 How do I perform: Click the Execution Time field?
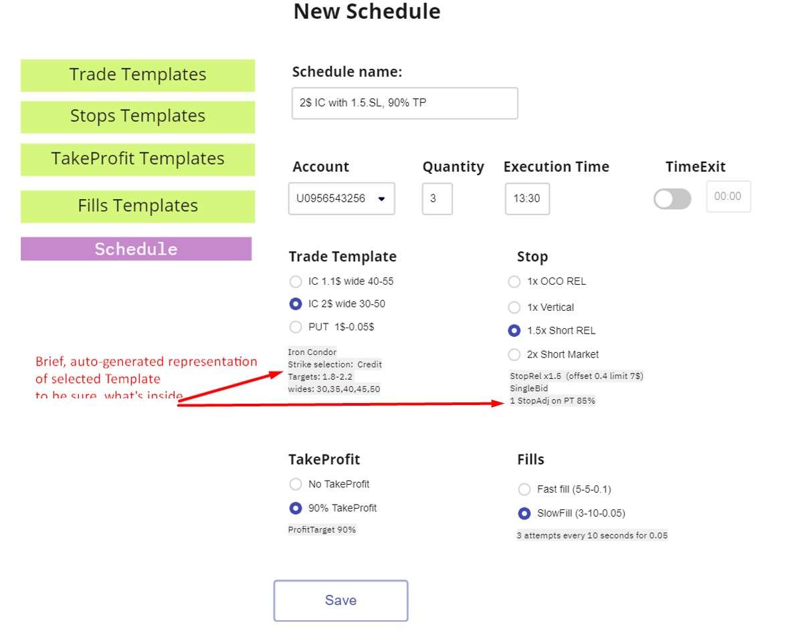click(x=526, y=199)
